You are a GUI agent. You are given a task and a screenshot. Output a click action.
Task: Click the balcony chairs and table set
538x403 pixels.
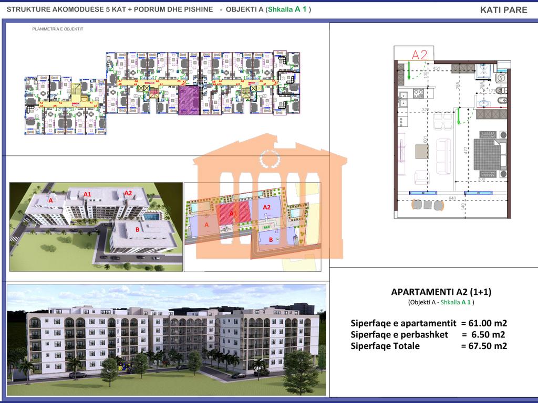(x=428, y=205)
